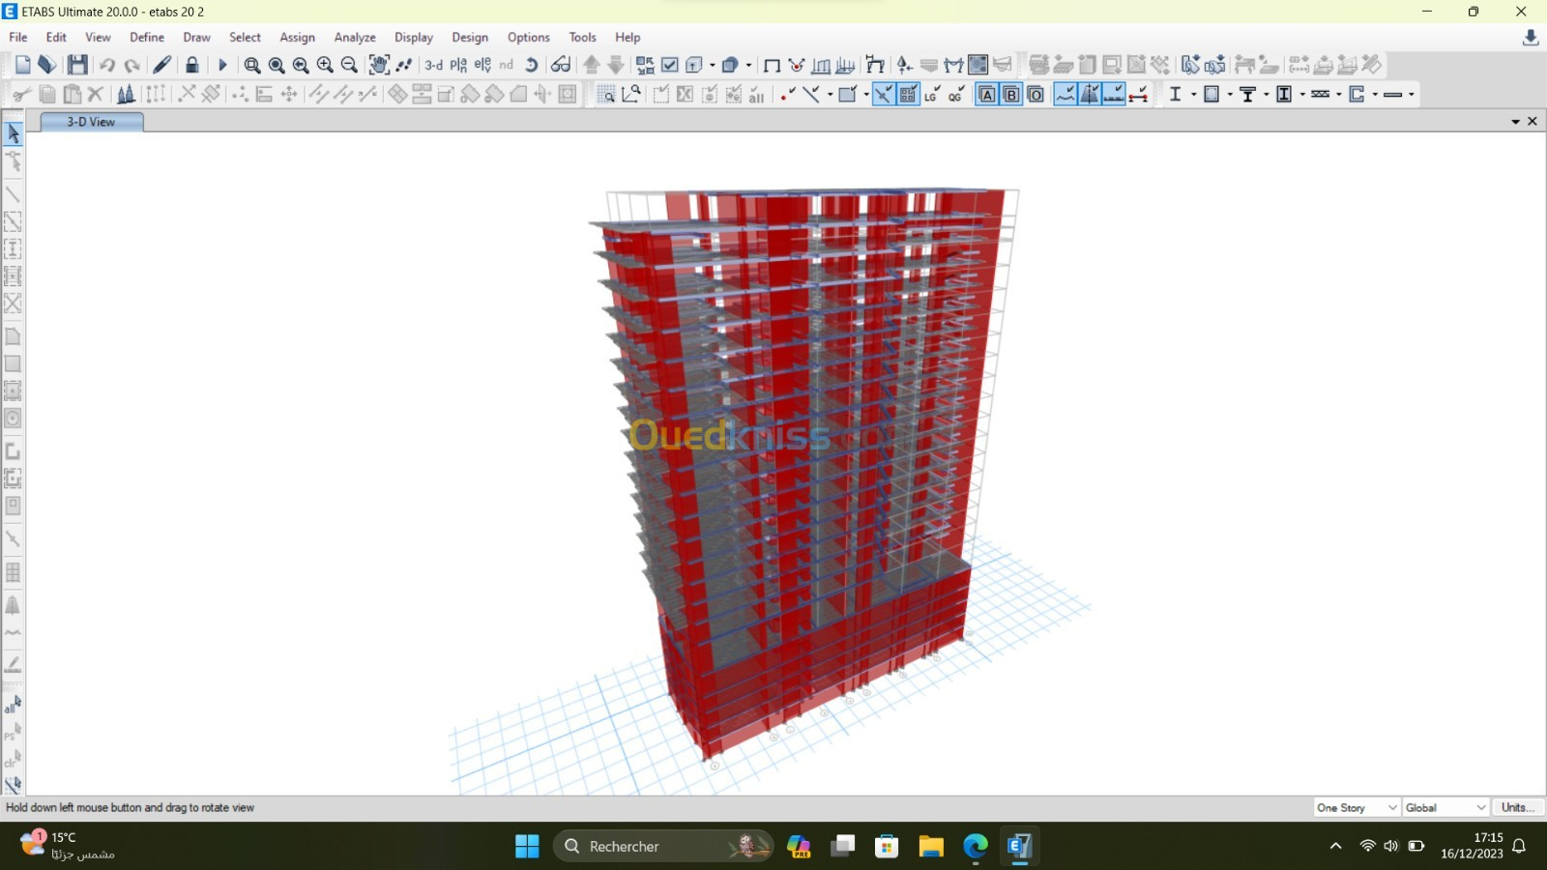Open the Analyze menu
Screen dimensions: 1547x870
(355, 37)
